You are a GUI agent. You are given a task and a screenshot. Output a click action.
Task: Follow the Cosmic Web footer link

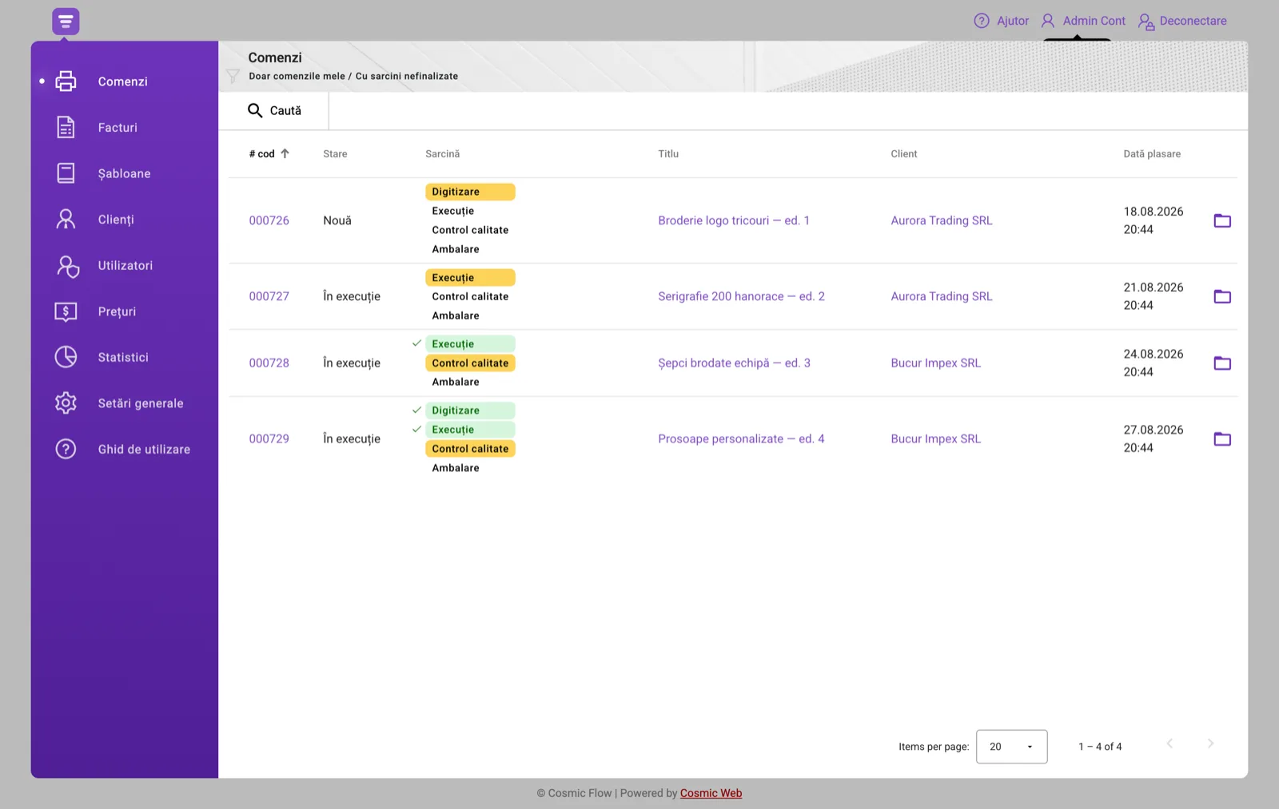[x=711, y=793]
